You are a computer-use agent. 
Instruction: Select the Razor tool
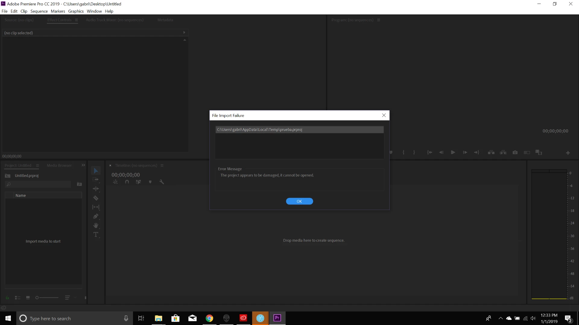coord(96,198)
